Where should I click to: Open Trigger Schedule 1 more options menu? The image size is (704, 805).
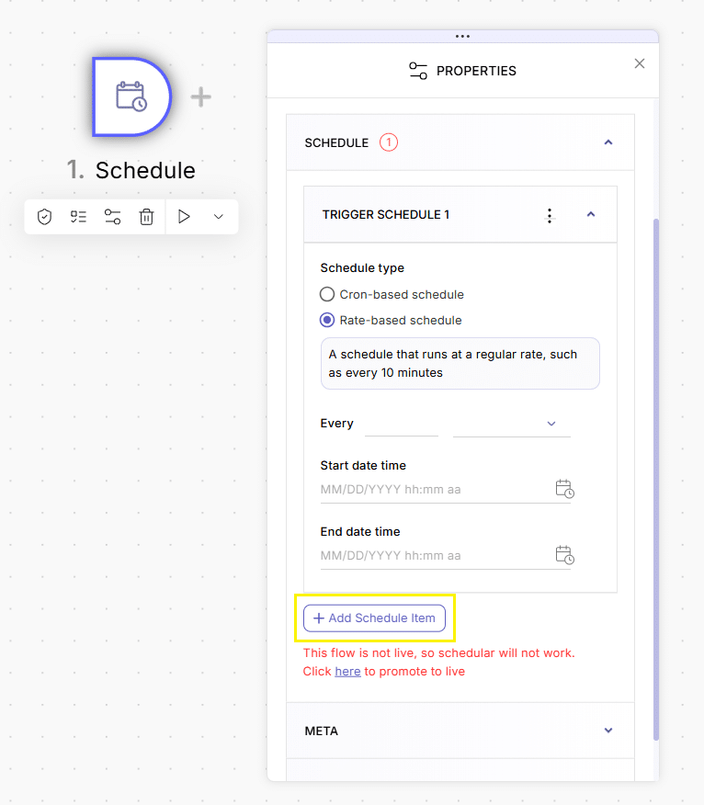550,216
